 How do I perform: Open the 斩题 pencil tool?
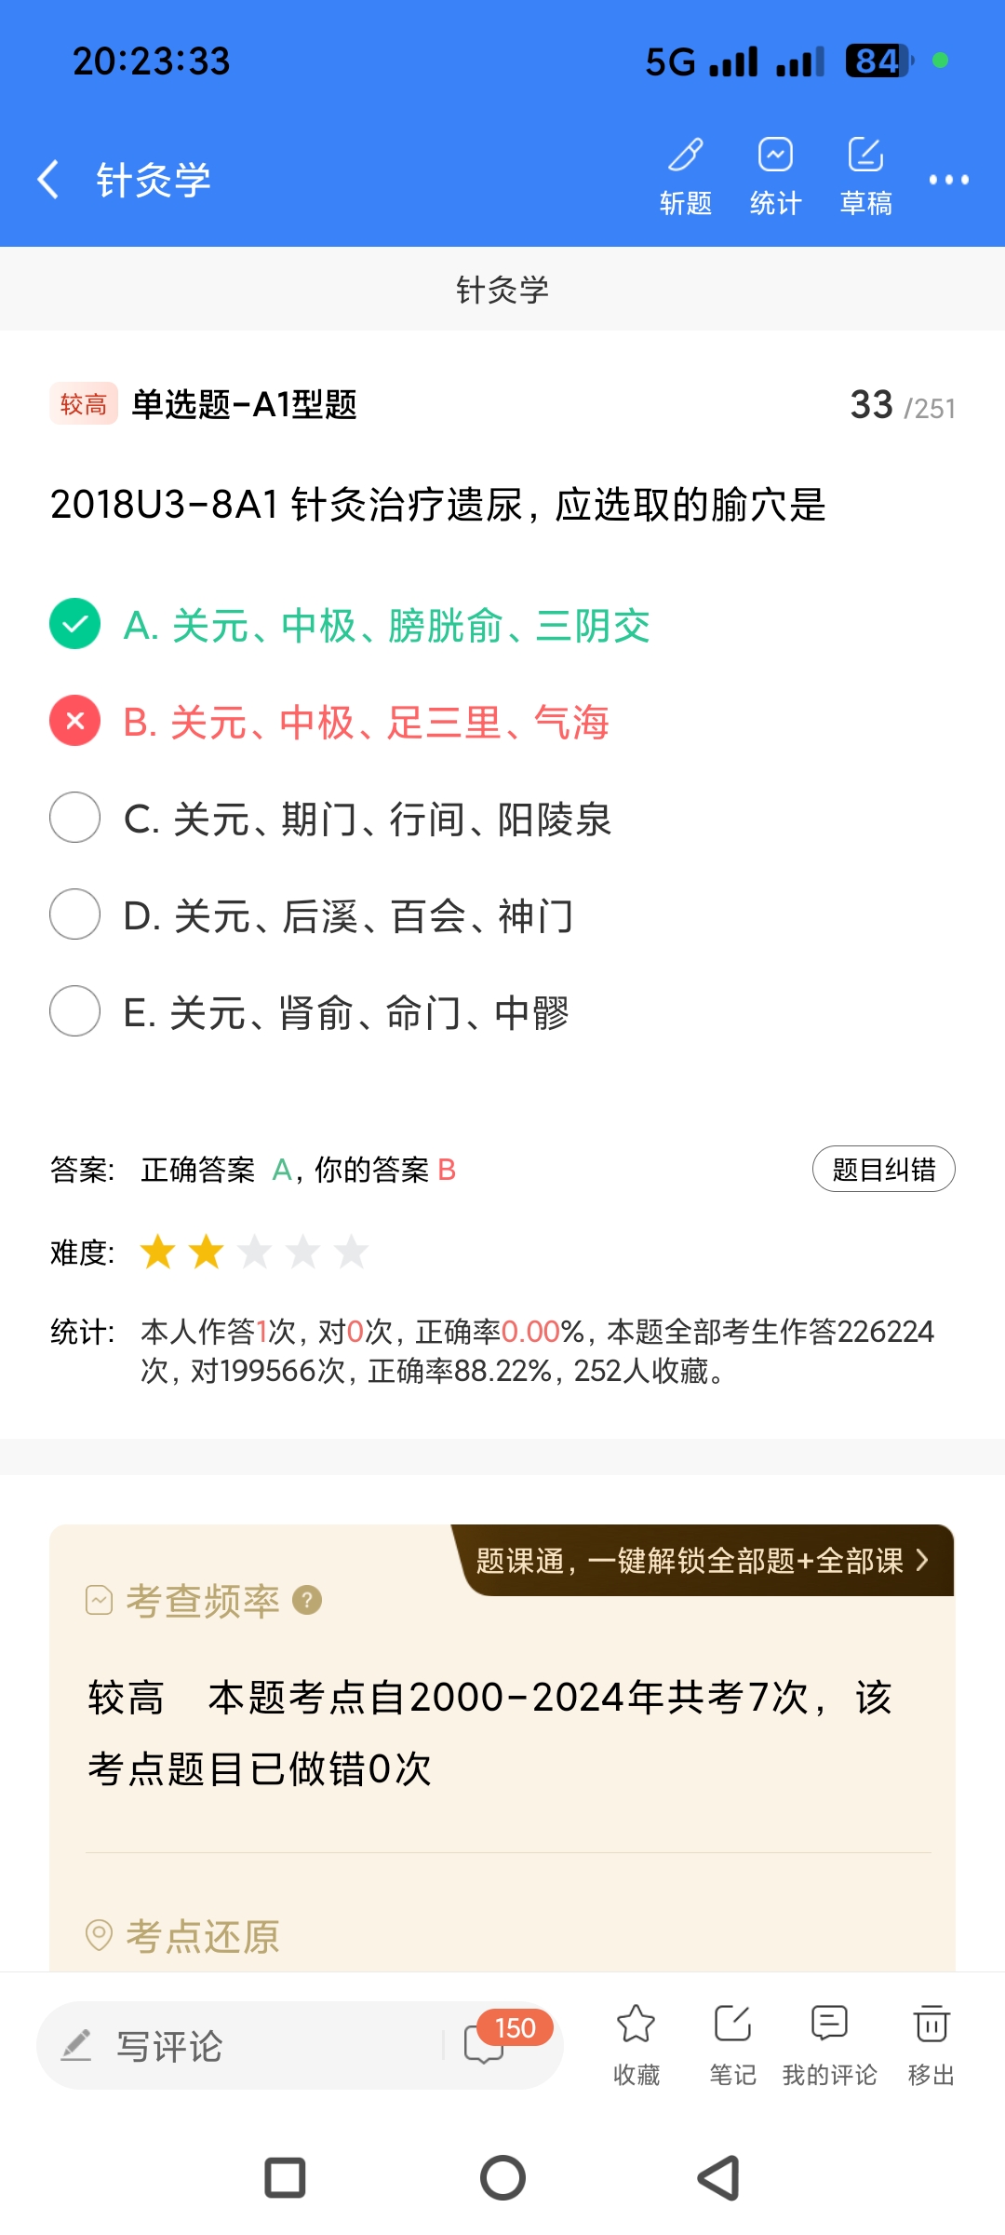(x=686, y=174)
